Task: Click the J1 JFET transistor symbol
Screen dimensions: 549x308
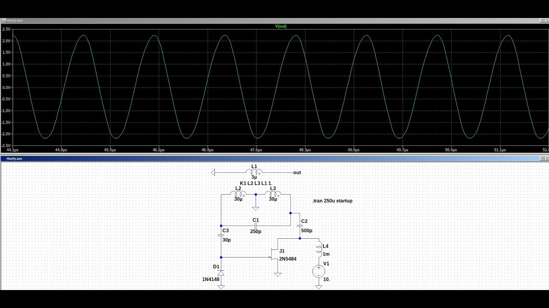Action: (x=274, y=255)
